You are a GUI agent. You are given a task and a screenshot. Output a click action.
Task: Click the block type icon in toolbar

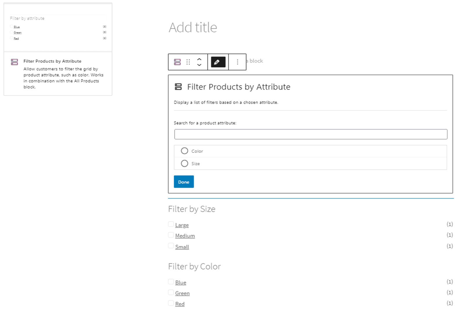(177, 62)
